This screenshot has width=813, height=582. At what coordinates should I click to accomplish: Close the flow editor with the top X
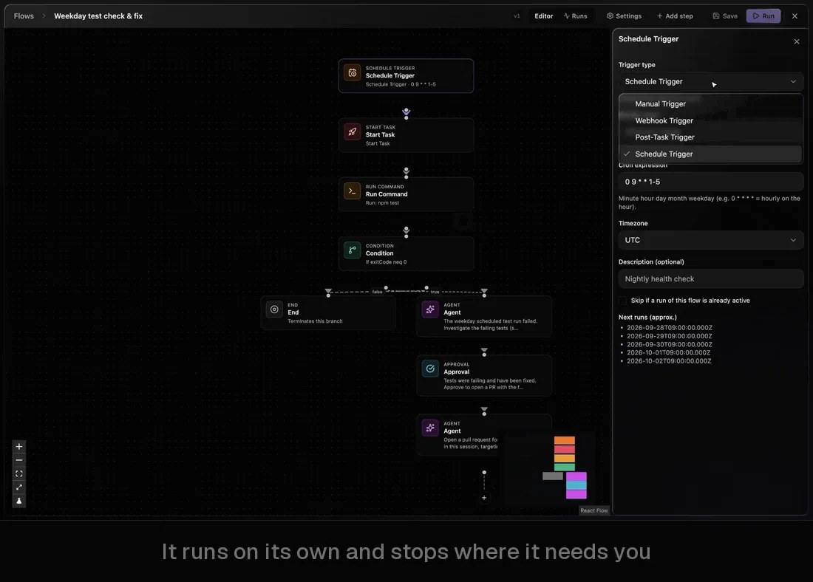[x=795, y=16]
